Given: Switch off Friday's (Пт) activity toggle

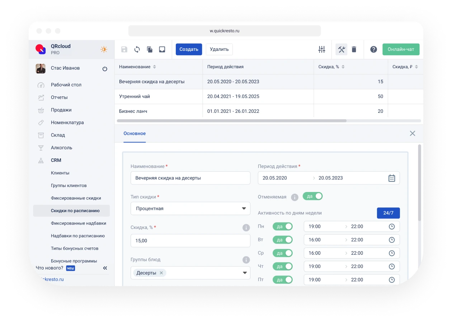Looking at the screenshot, I should [282, 280].
